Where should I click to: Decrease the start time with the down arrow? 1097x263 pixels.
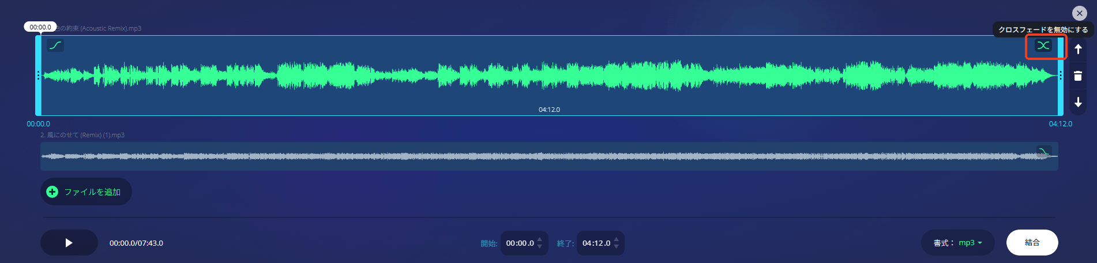tap(540, 247)
